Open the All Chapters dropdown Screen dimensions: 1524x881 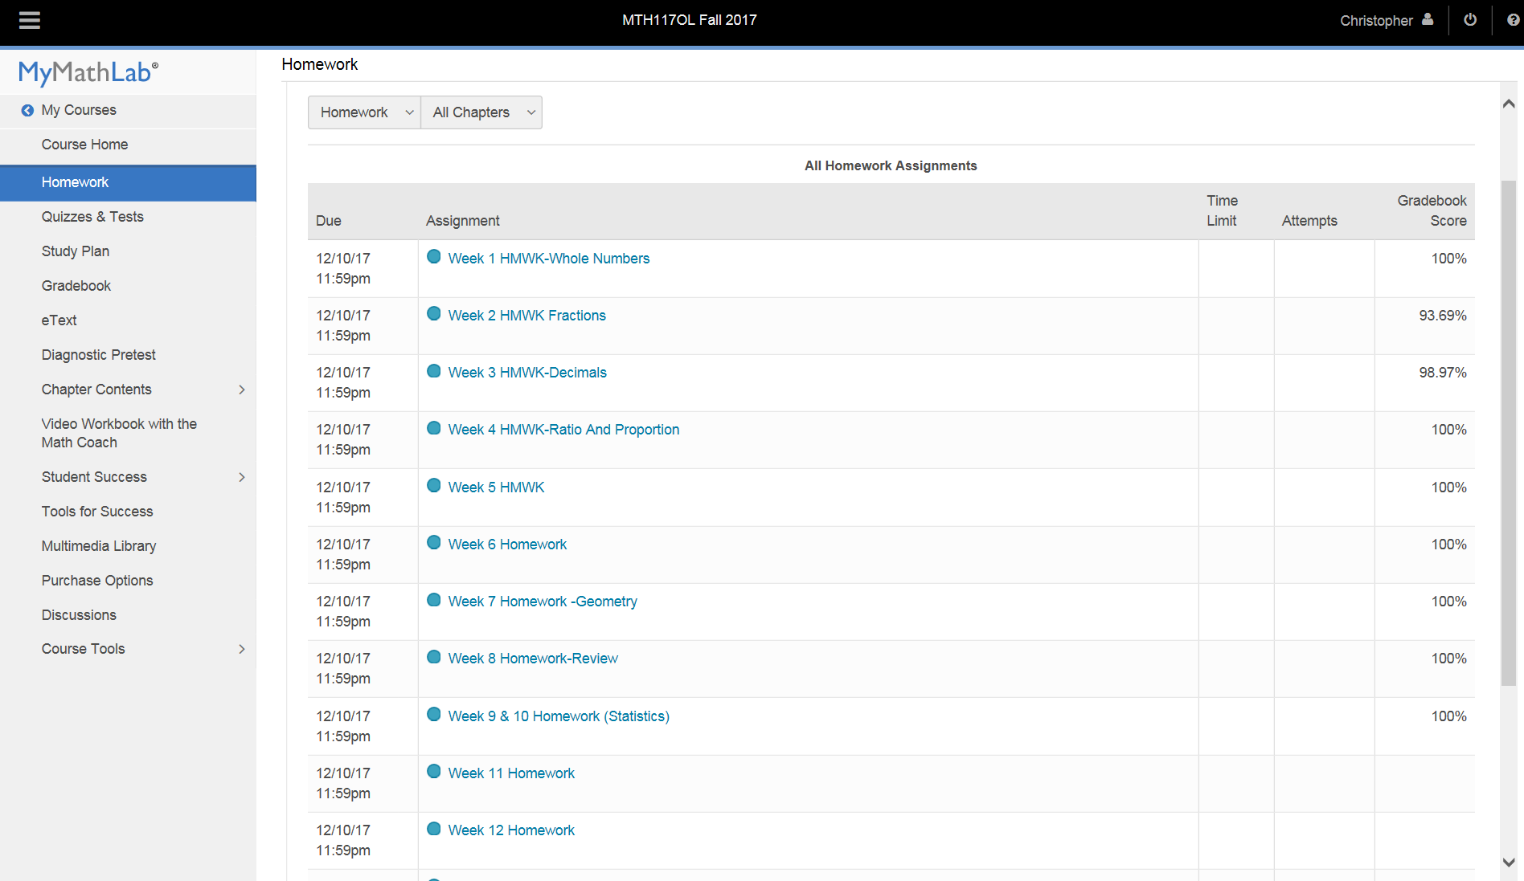[x=481, y=112]
